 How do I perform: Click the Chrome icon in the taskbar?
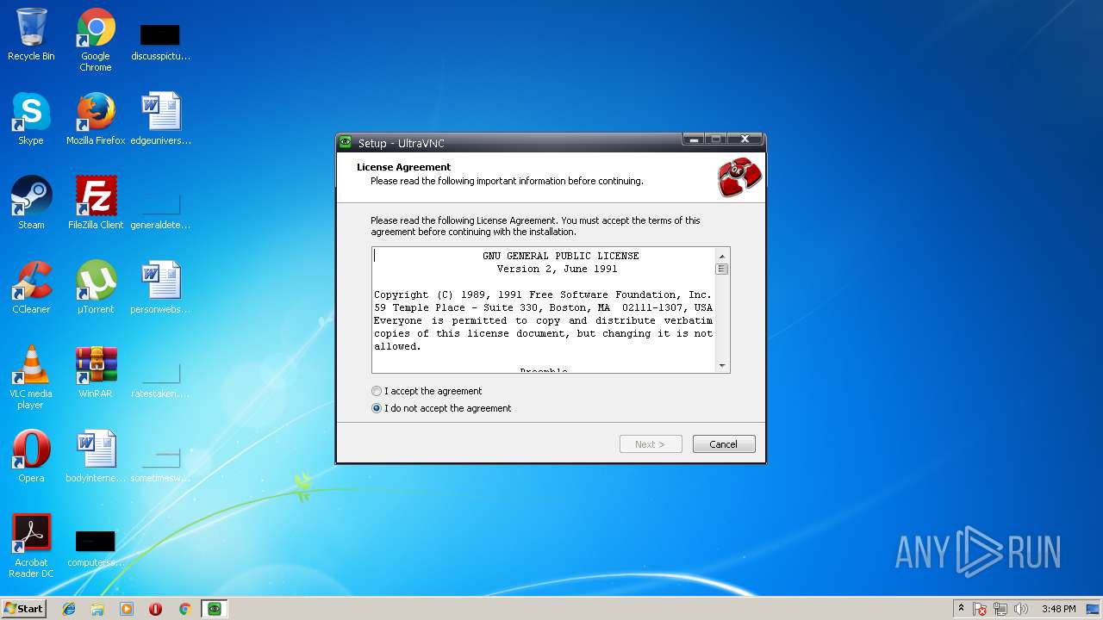184,609
